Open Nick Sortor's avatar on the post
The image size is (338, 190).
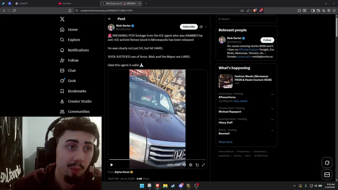point(111,27)
